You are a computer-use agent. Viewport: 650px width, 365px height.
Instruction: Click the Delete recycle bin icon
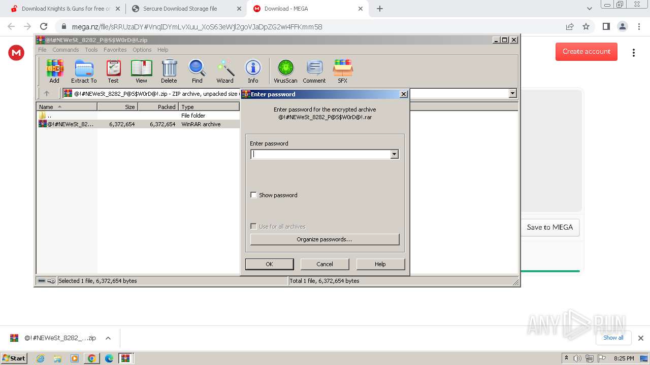169,71
